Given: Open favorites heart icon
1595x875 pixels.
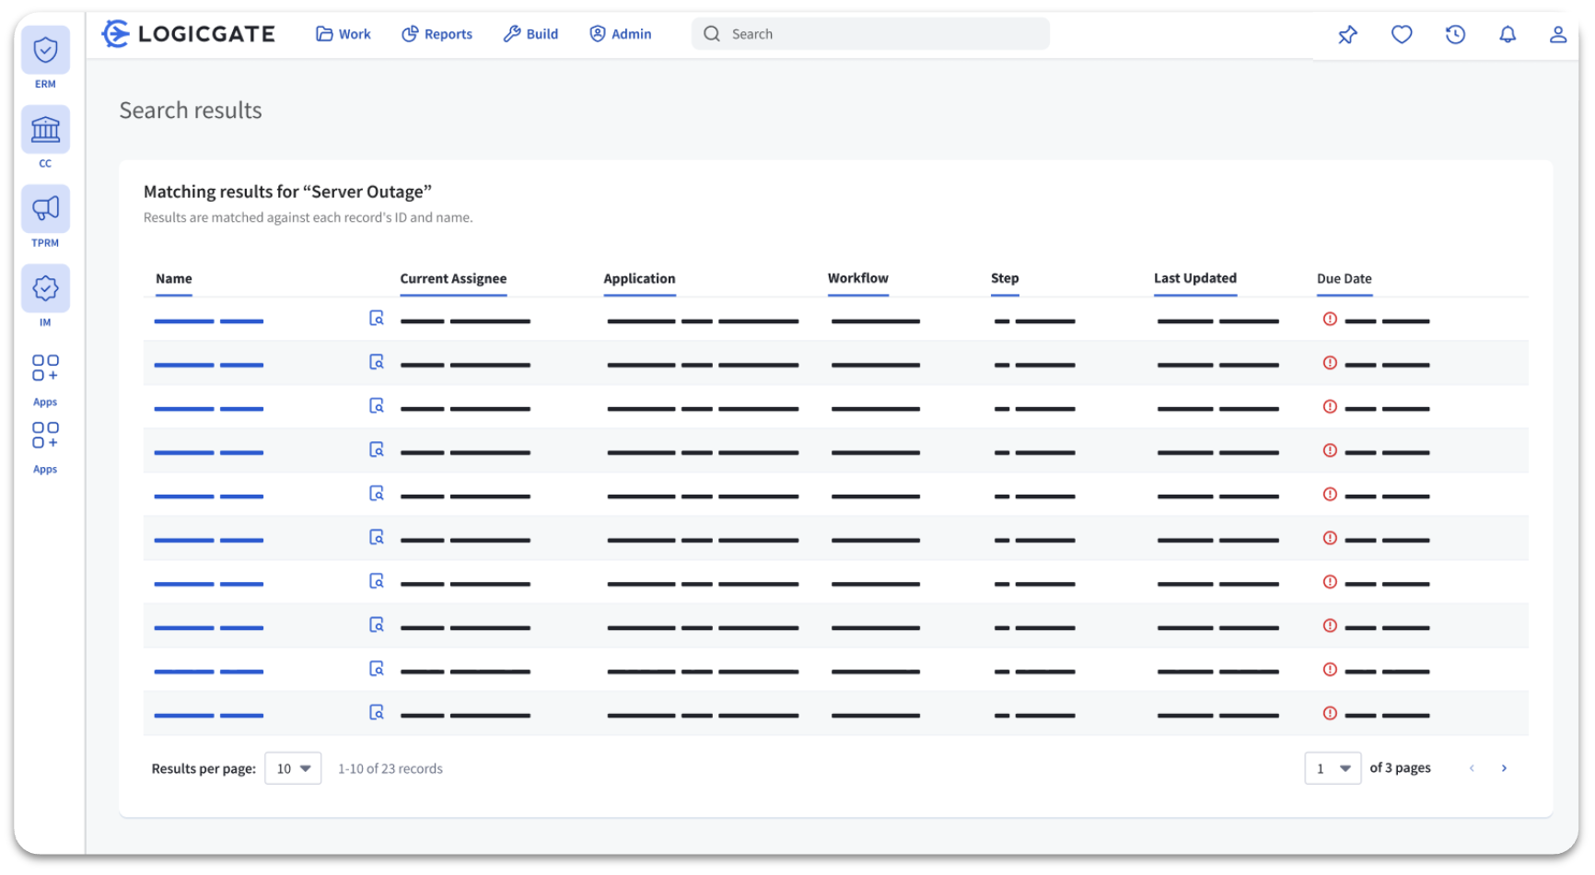Looking at the screenshot, I should click(x=1401, y=35).
